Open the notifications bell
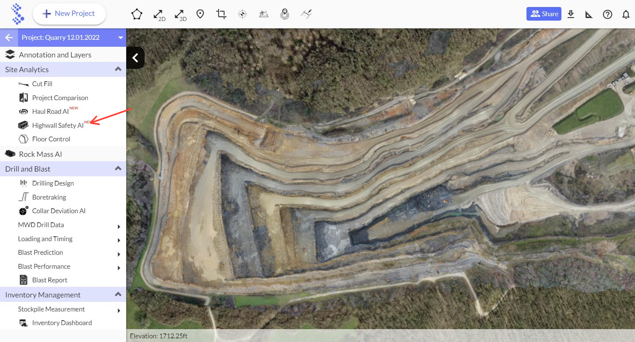 [626, 14]
